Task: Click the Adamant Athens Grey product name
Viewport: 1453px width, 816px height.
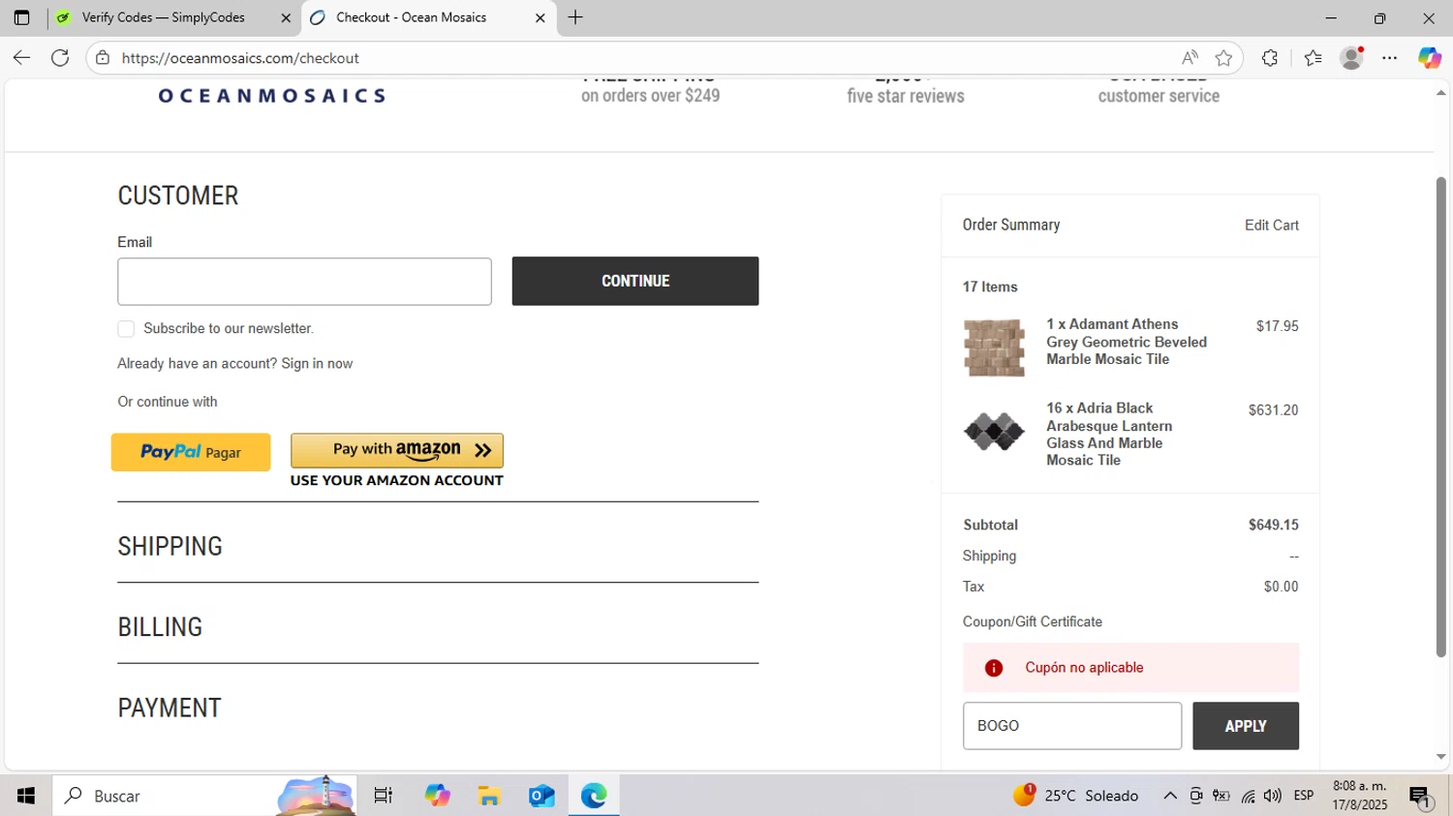Action: pos(1127,342)
